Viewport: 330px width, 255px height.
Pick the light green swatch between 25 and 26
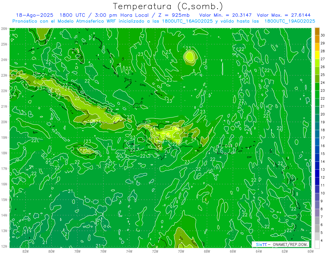coord(317,71)
